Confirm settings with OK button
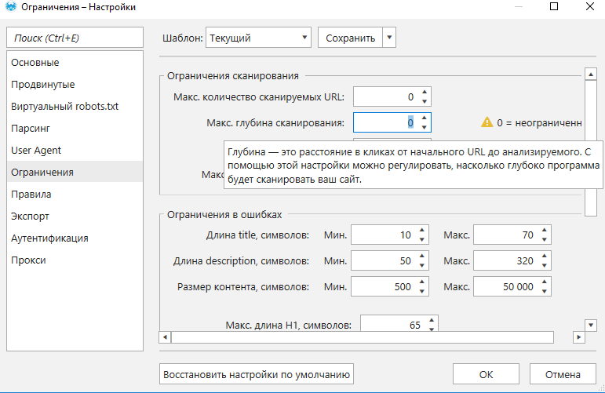605x393 pixels. click(x=486, y=374)
